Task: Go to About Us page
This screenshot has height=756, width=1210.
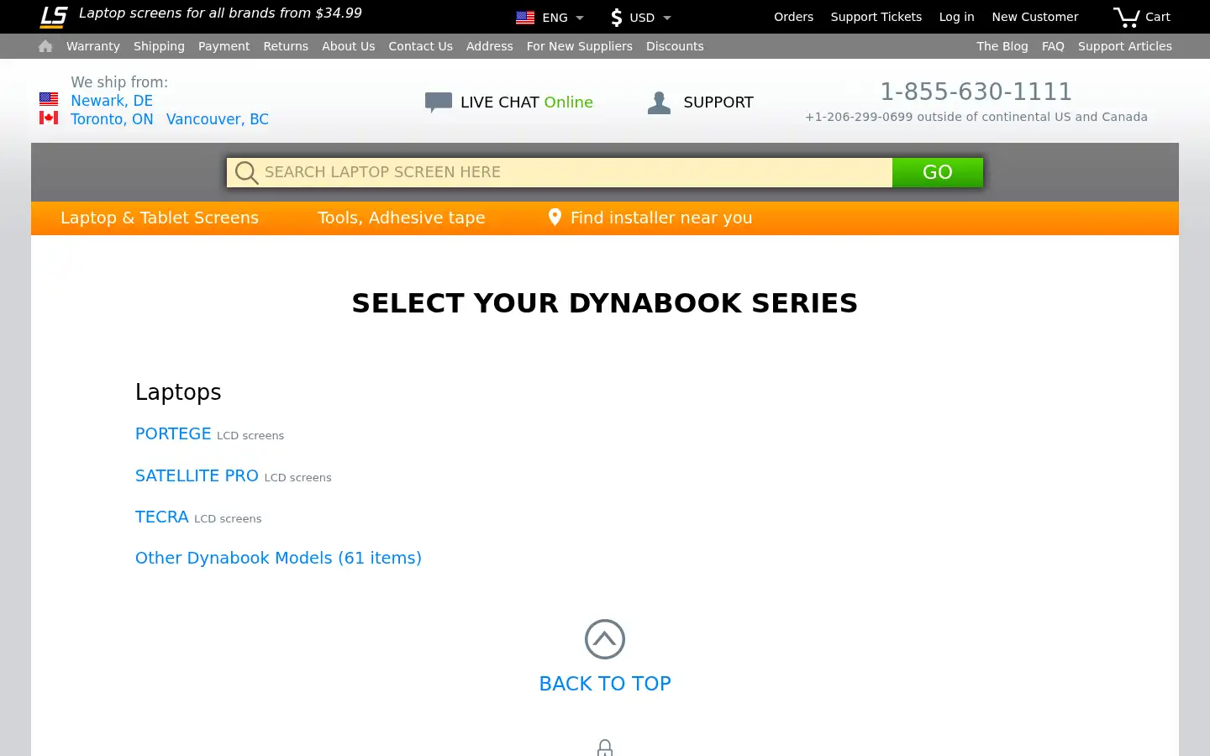Action: click(349, 46)
